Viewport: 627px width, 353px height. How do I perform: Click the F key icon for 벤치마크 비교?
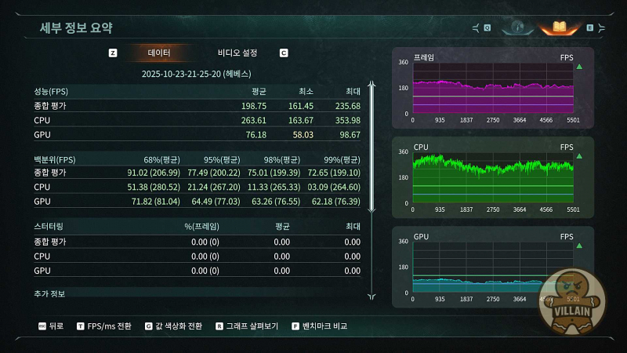pyautogui.click(x=295, y=326)
